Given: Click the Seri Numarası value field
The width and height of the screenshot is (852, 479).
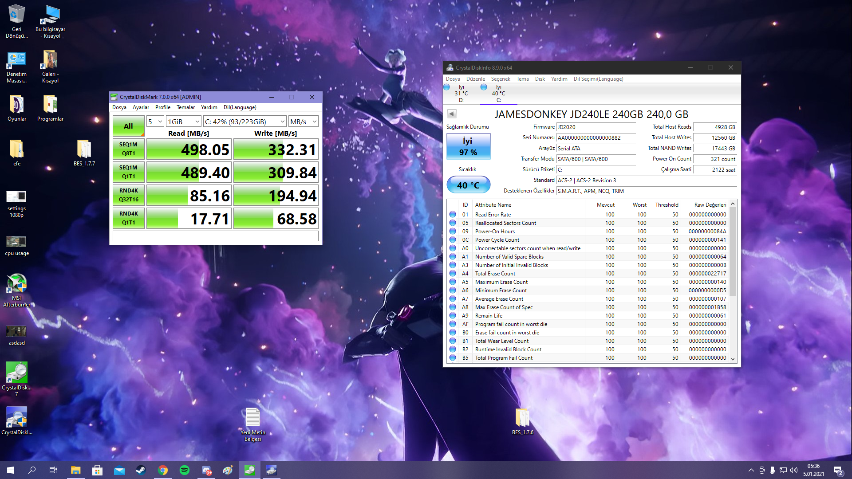Looking at the screenshot, I should tap(596, 138).
